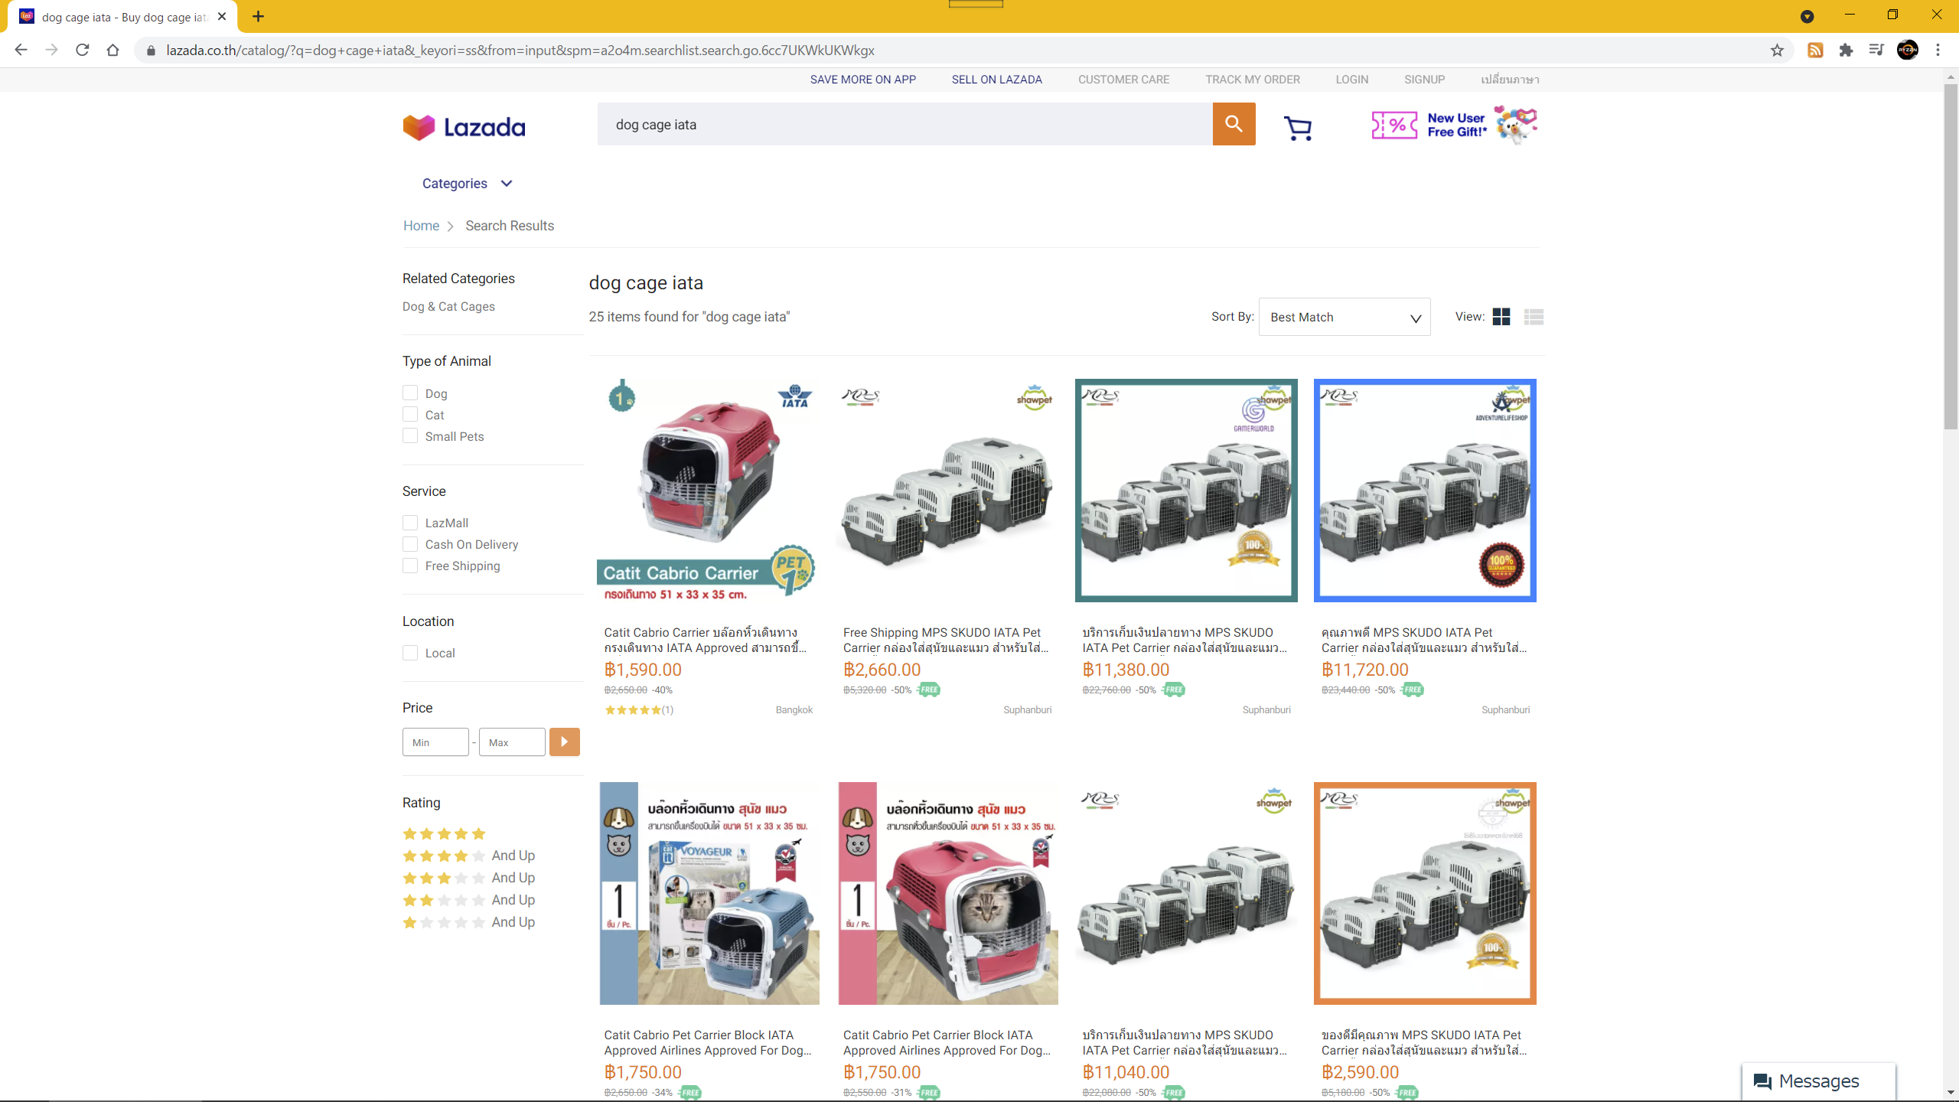This screenshot has width=1959, height=1102.
Task: Check the Cat animal type checkbox
Action: click(410, 414)
